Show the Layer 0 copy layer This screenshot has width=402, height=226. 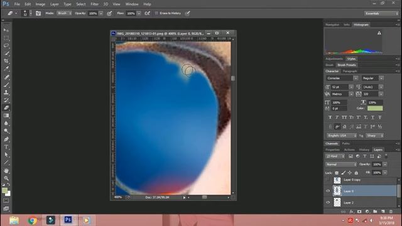(328, 180)
